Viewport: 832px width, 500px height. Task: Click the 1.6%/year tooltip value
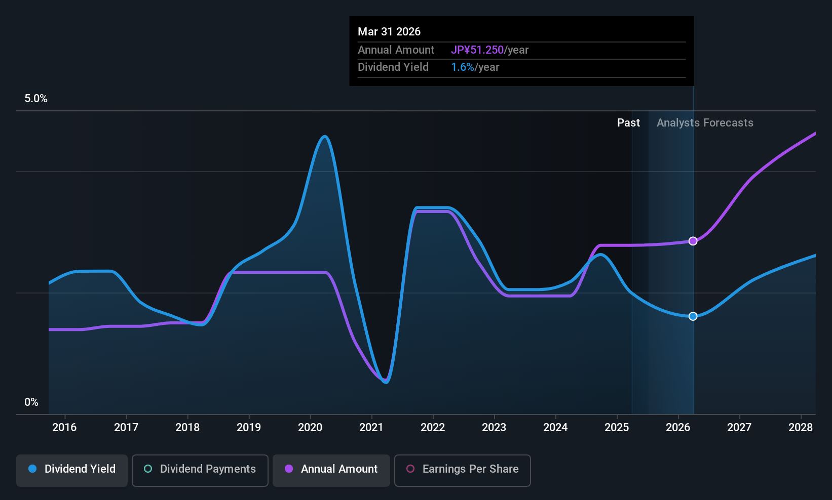475,67
